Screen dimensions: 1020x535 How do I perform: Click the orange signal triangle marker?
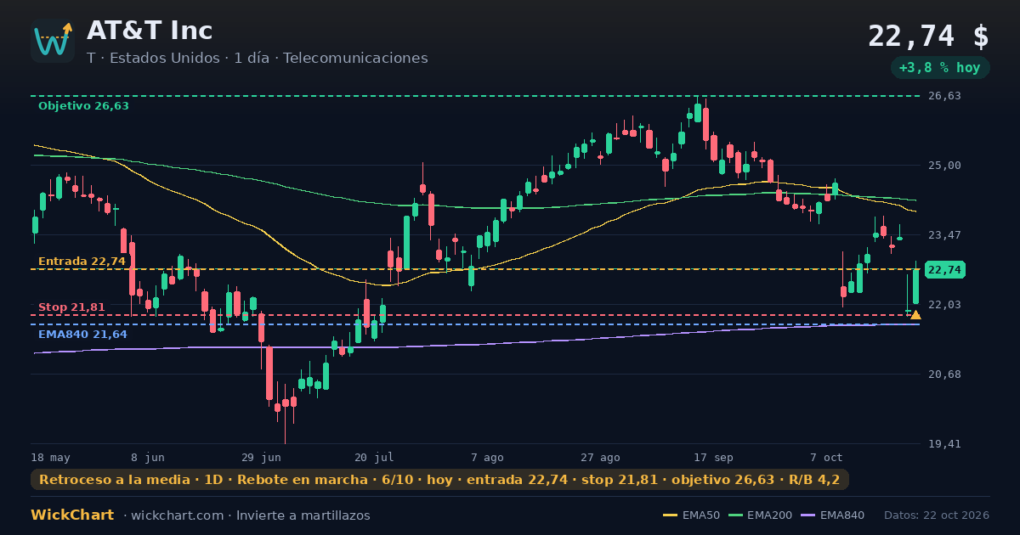pyautogui.click(x=915, y=315)
